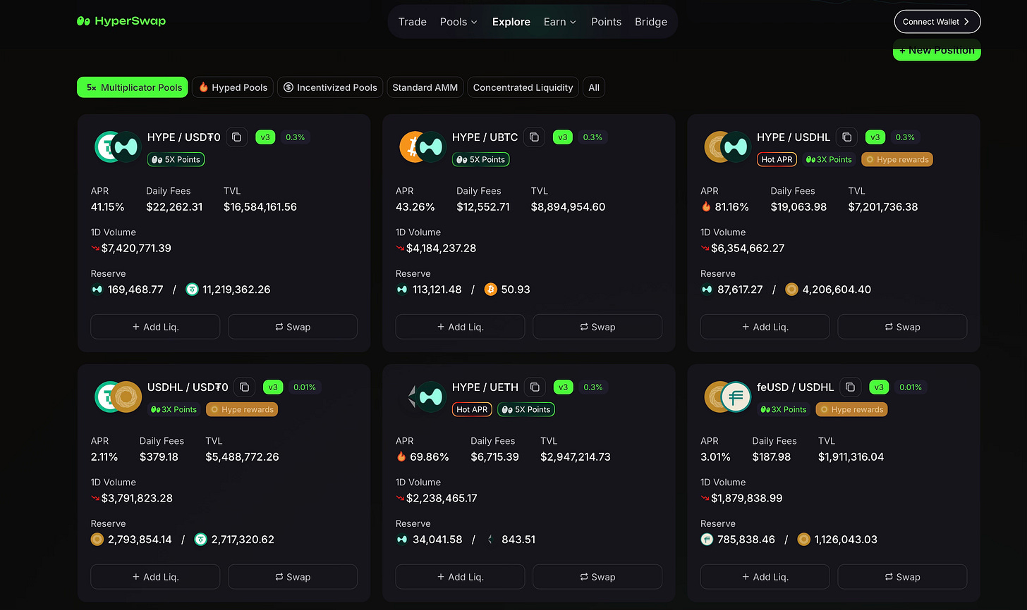This screenshot has width=1027, height=610.
Task: Click the feUSD / USDHL token pair icon
Action: click(x=728, y=397)
